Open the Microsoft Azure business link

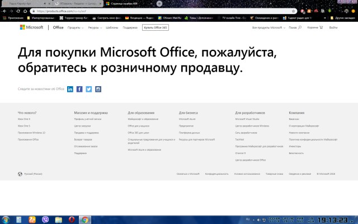[187, 119]
